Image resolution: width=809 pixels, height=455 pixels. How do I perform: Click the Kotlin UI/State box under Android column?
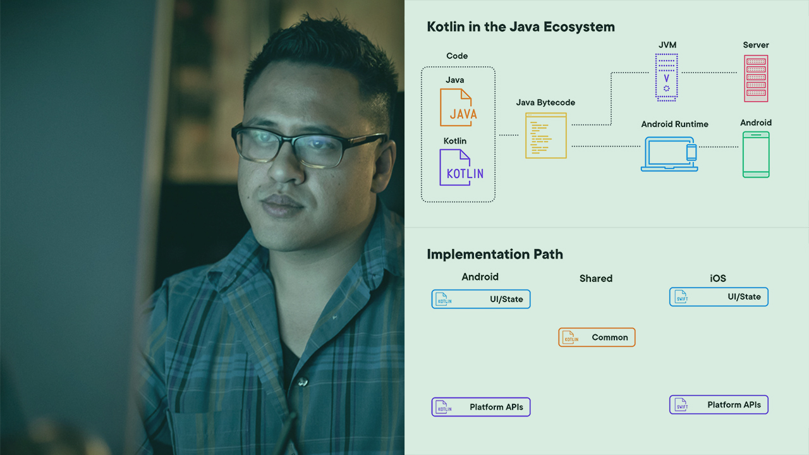point(481,300)
